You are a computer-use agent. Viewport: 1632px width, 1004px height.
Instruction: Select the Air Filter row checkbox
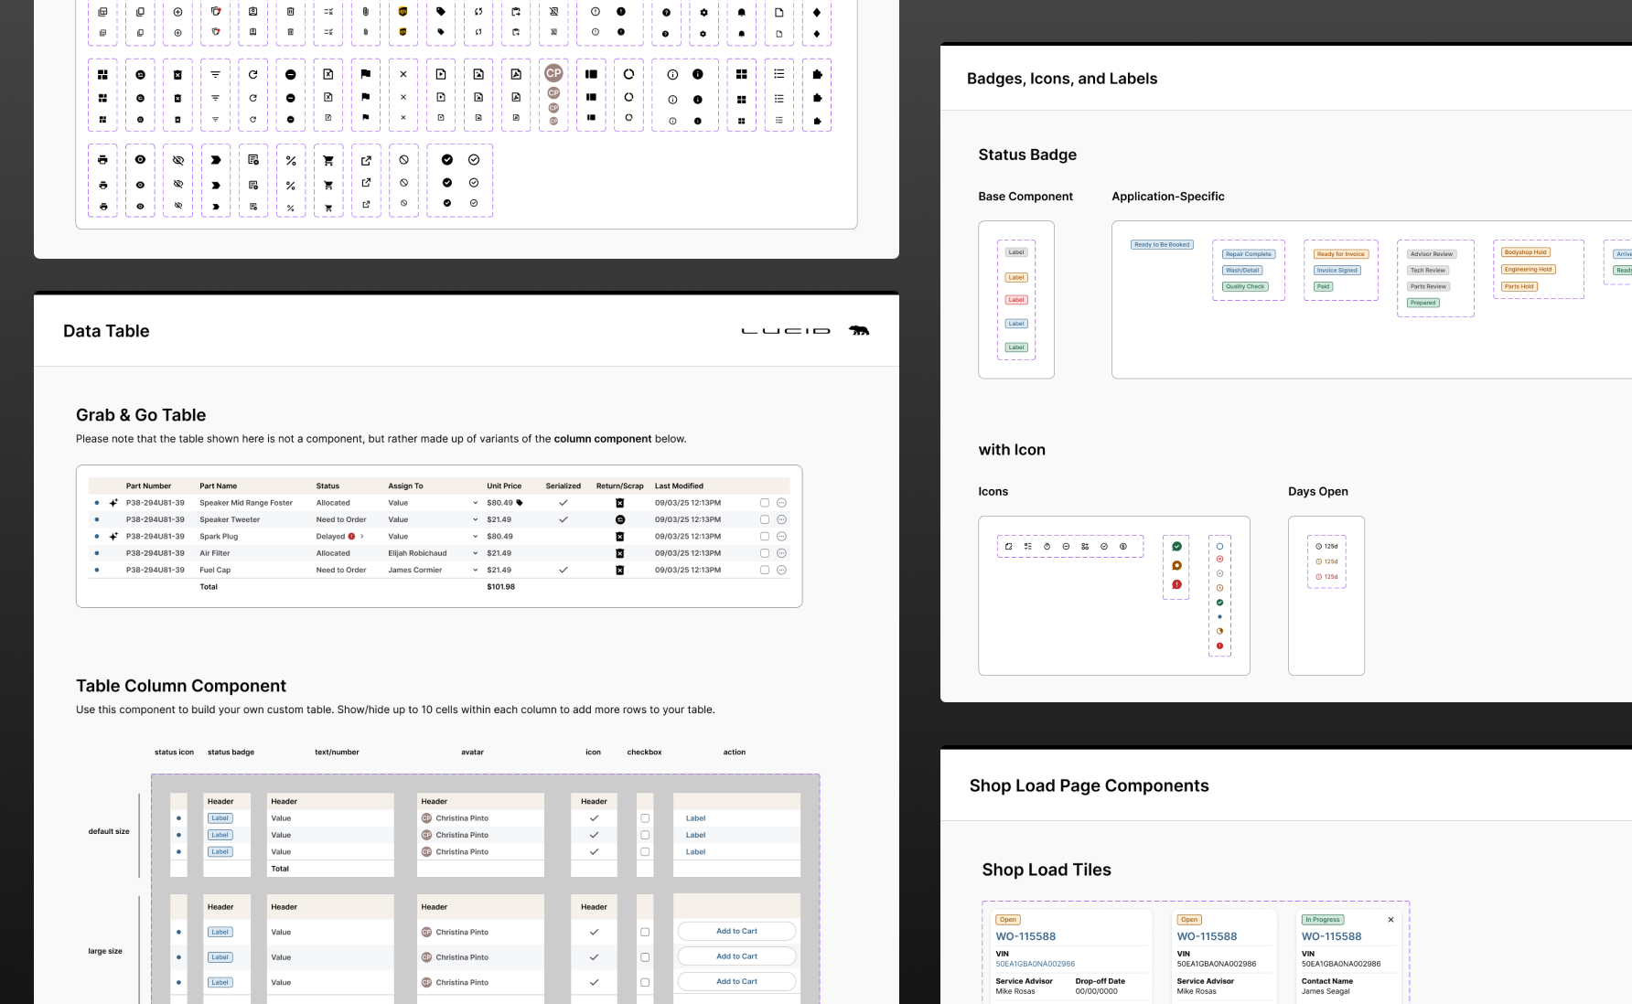pos(765,553)
